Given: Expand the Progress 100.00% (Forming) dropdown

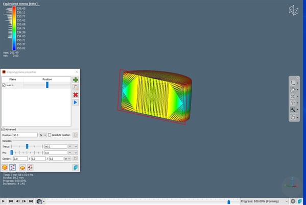Looking at the screenshot, I should click(264, 201).
